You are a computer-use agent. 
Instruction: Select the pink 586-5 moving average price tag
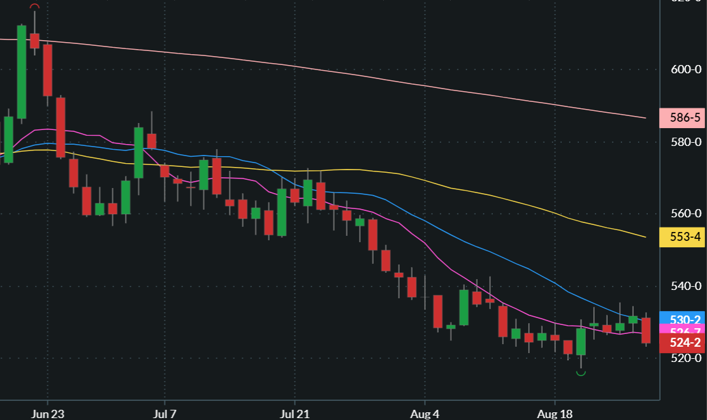pyautogui.click(x=681, y=118)
